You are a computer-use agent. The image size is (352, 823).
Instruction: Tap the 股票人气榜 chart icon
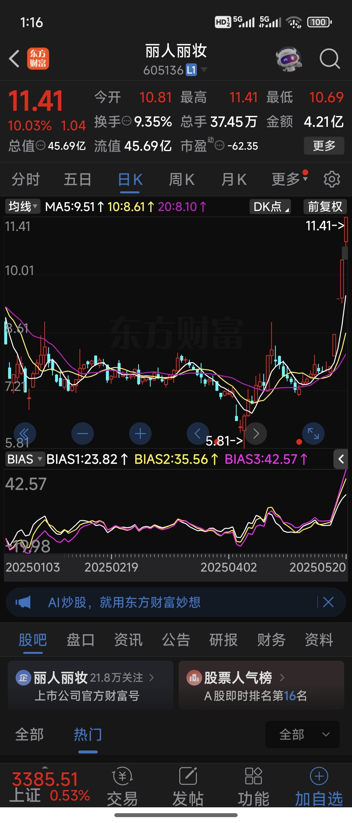(194, 678)
